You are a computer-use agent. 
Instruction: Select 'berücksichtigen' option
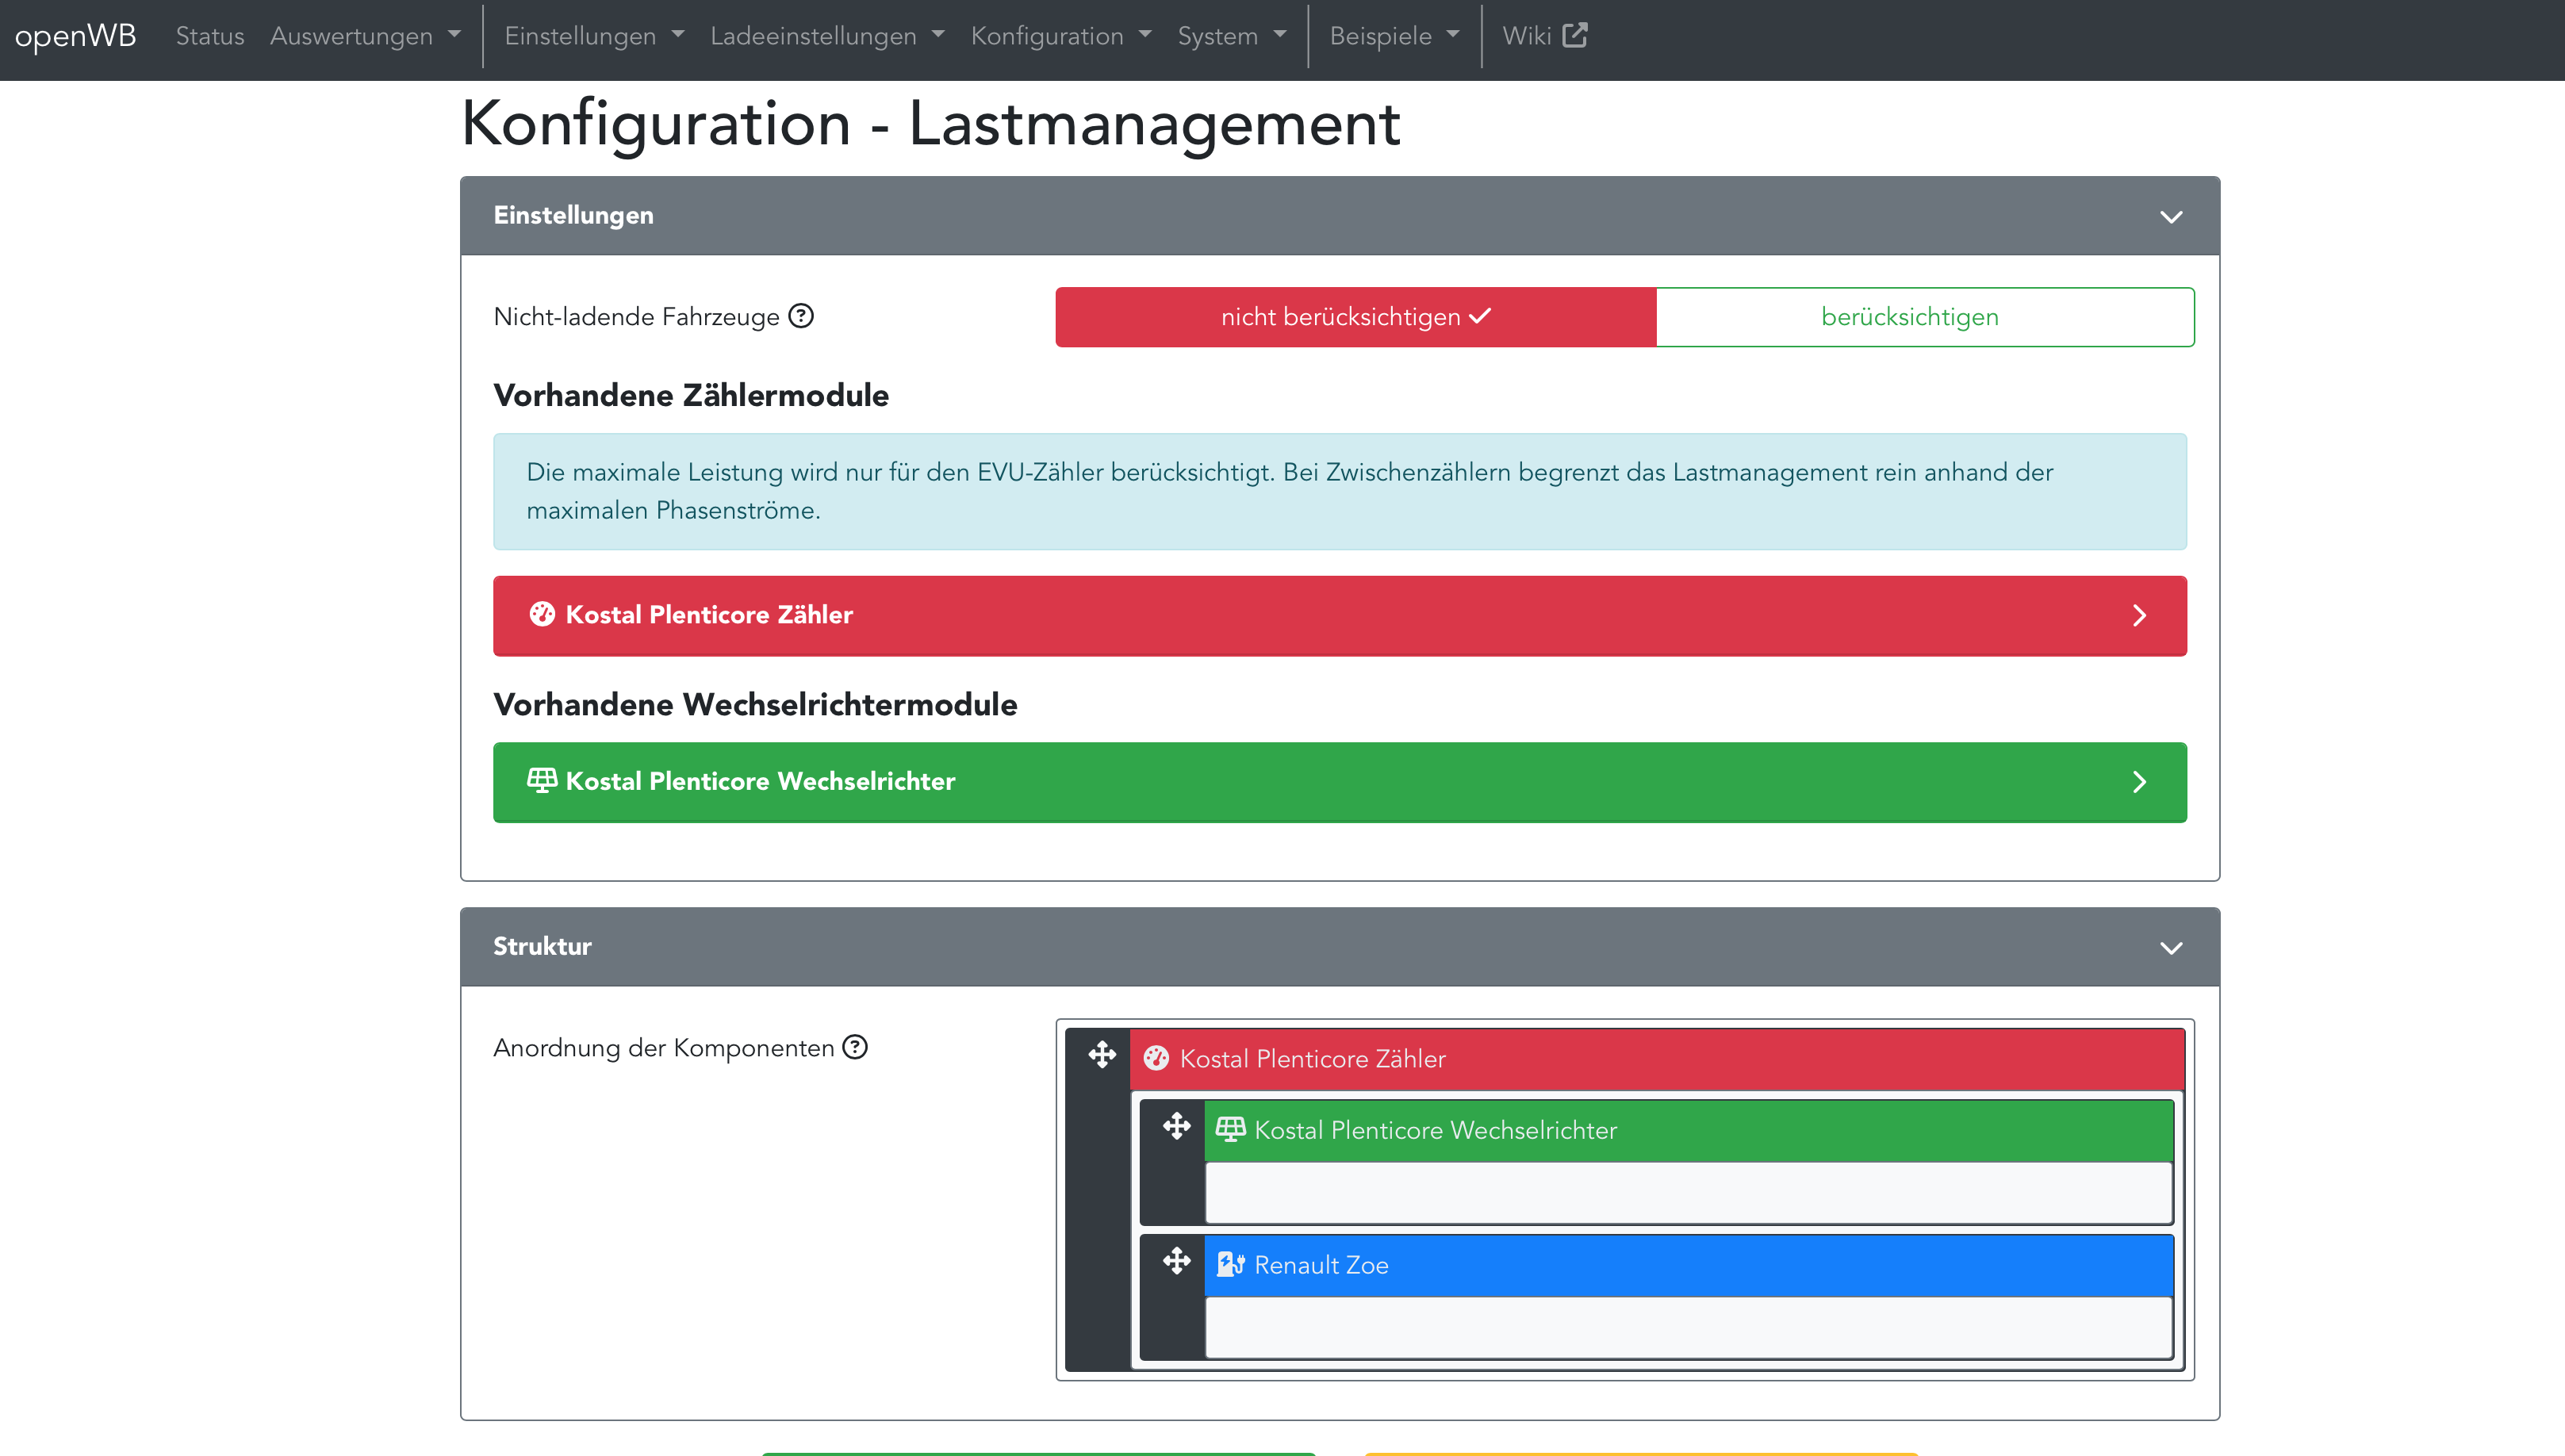(1909, 317)
